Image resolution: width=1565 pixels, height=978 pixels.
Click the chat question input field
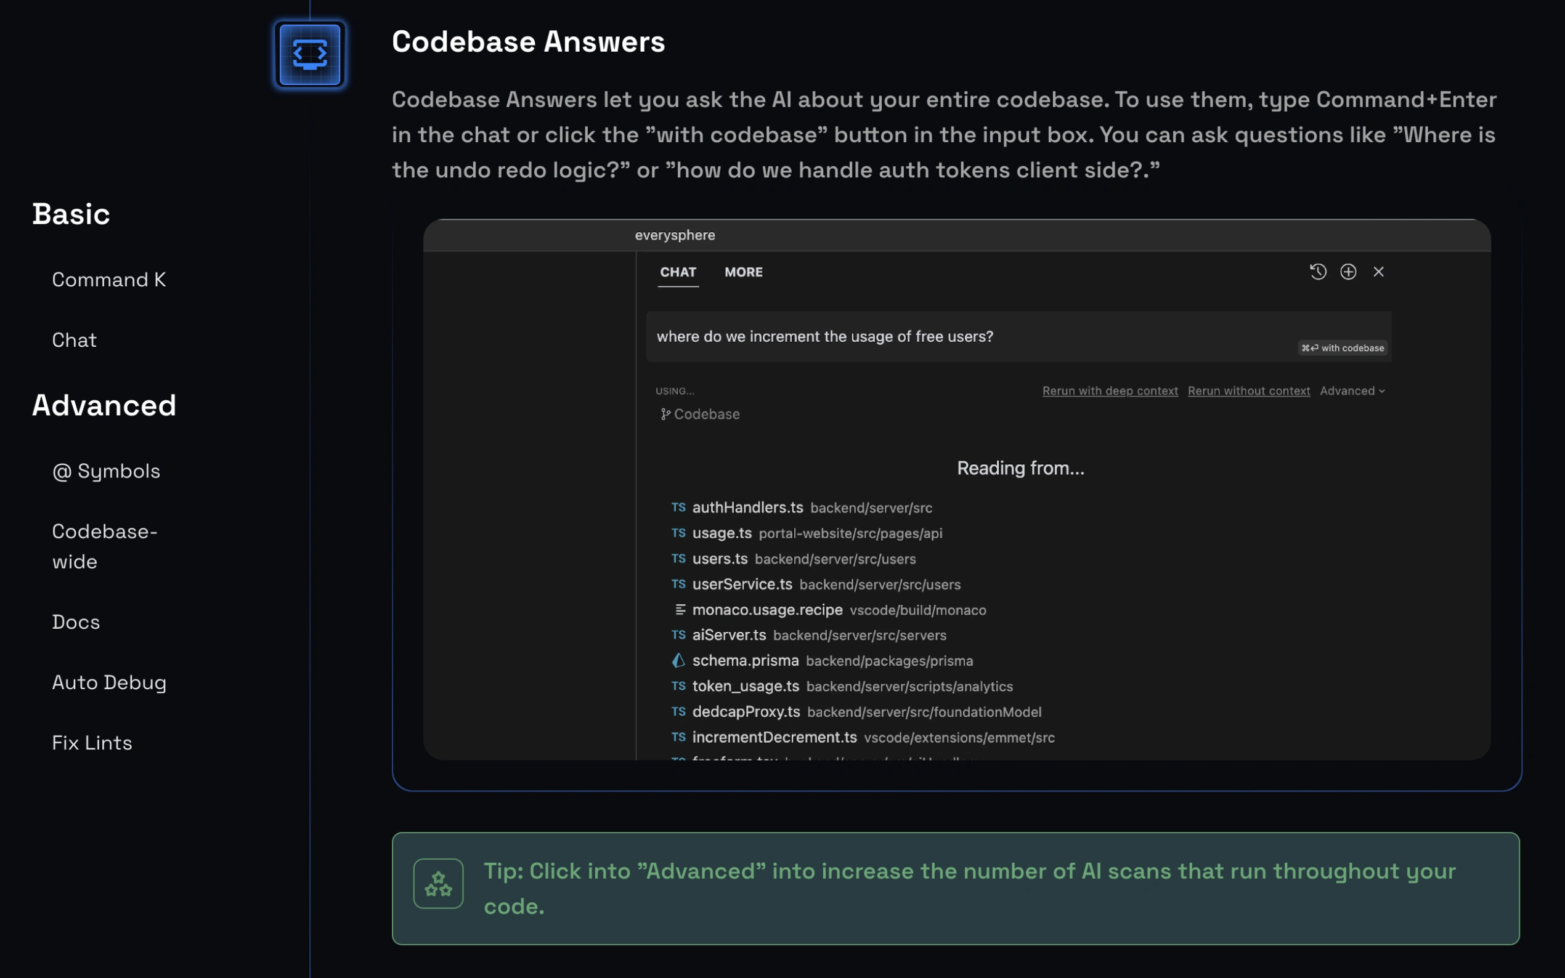pyautogui.click(x=970, y=336)
